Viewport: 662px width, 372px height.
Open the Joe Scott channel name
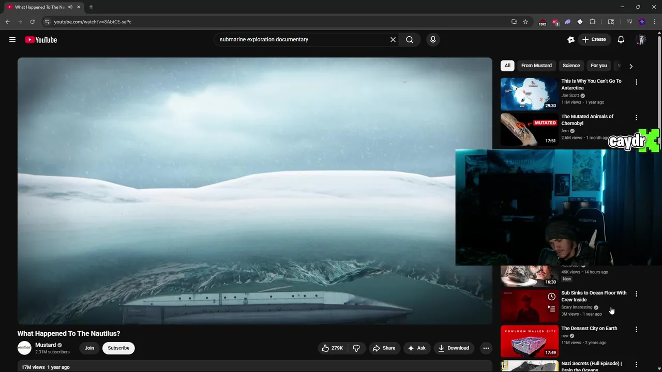570,96
